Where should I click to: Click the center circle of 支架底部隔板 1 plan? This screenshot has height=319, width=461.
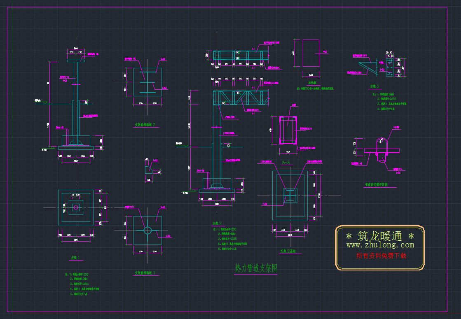147,230
